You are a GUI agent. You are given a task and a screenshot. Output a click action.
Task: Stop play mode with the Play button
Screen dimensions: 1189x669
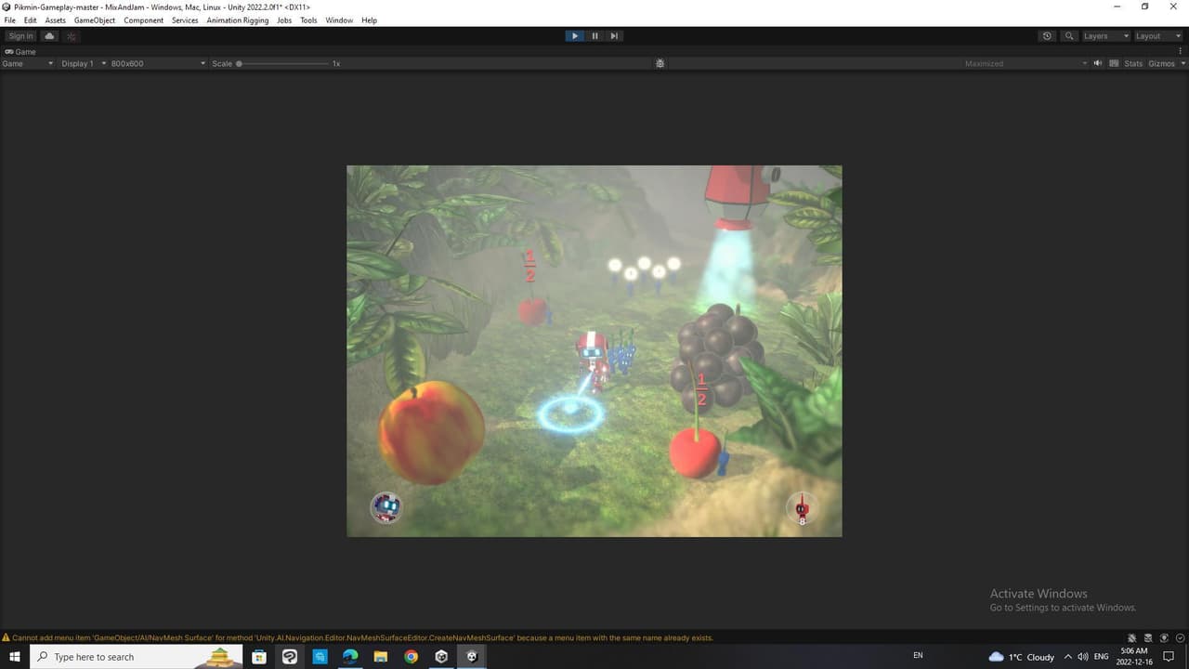tap(575, 36)
